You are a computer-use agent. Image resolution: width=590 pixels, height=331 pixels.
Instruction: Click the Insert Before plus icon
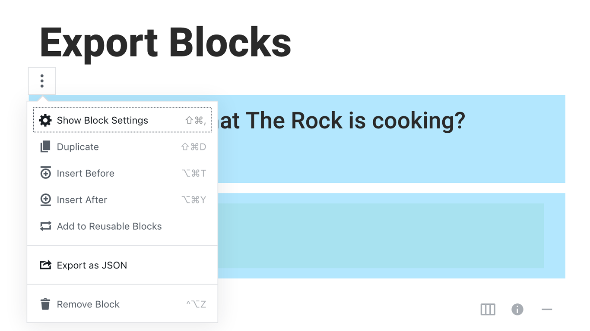pos(45,173)
